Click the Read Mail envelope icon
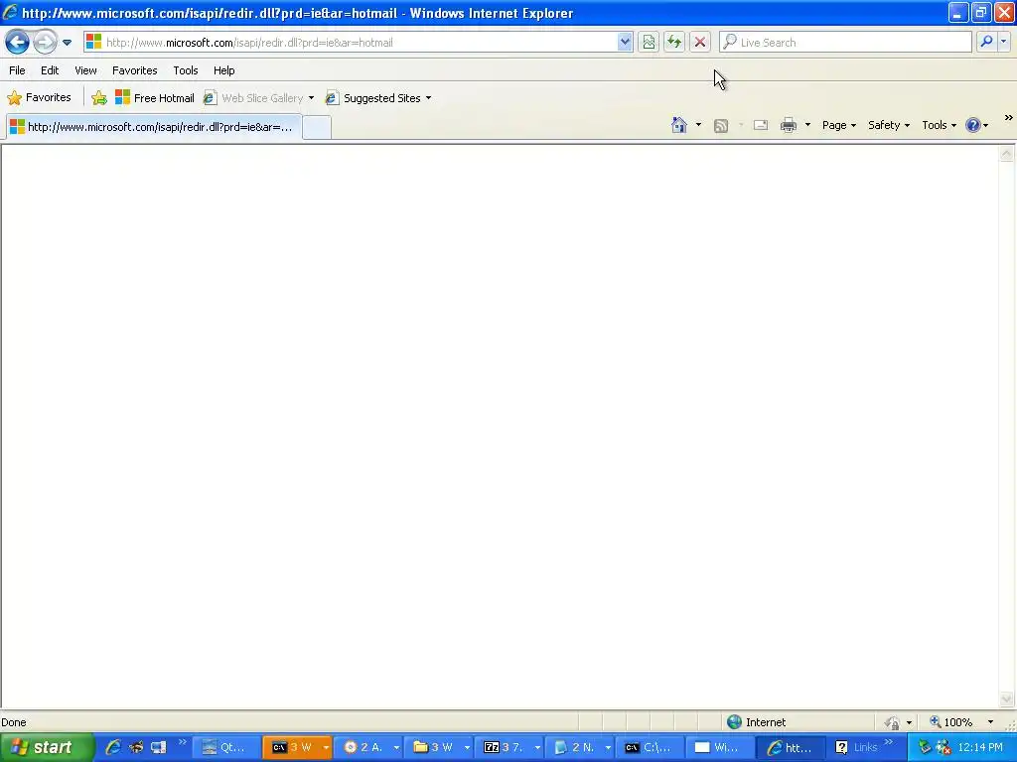 (x=761, y=125)
